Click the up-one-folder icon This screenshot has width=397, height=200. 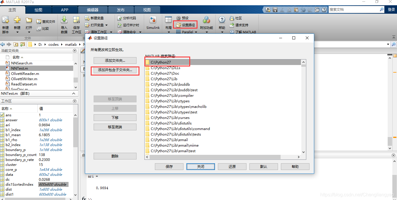15,44
